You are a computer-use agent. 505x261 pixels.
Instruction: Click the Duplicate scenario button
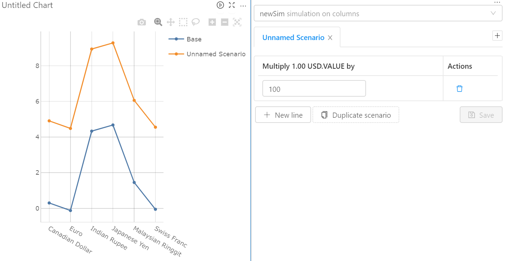pyautogui.click(x=356, y=115)
